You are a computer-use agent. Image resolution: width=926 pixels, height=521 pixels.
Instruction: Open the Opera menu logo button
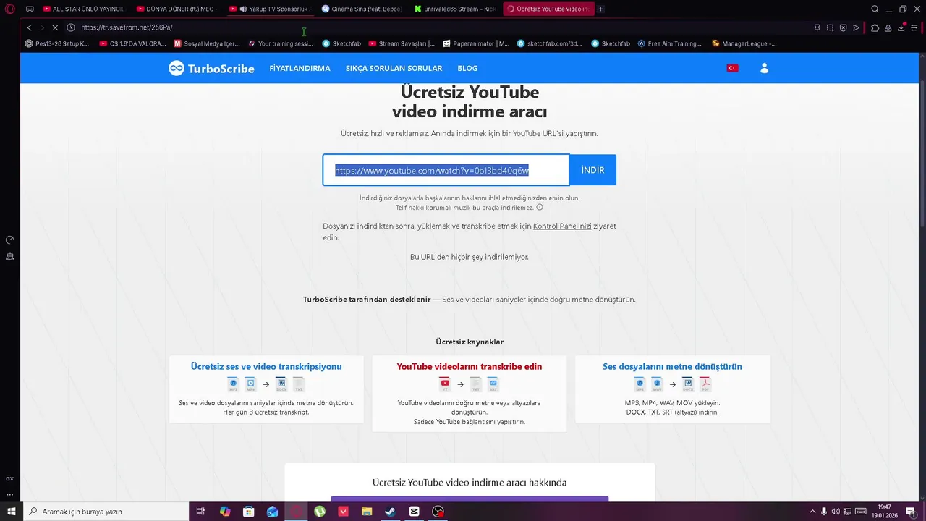(x=10, y=9)
